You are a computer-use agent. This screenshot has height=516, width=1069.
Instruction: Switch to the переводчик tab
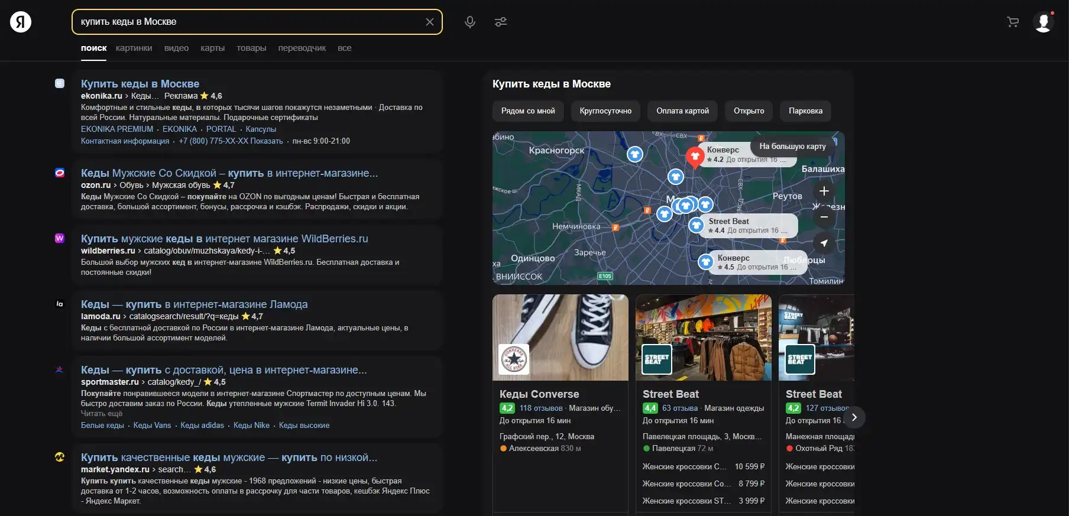coord(302,48)
